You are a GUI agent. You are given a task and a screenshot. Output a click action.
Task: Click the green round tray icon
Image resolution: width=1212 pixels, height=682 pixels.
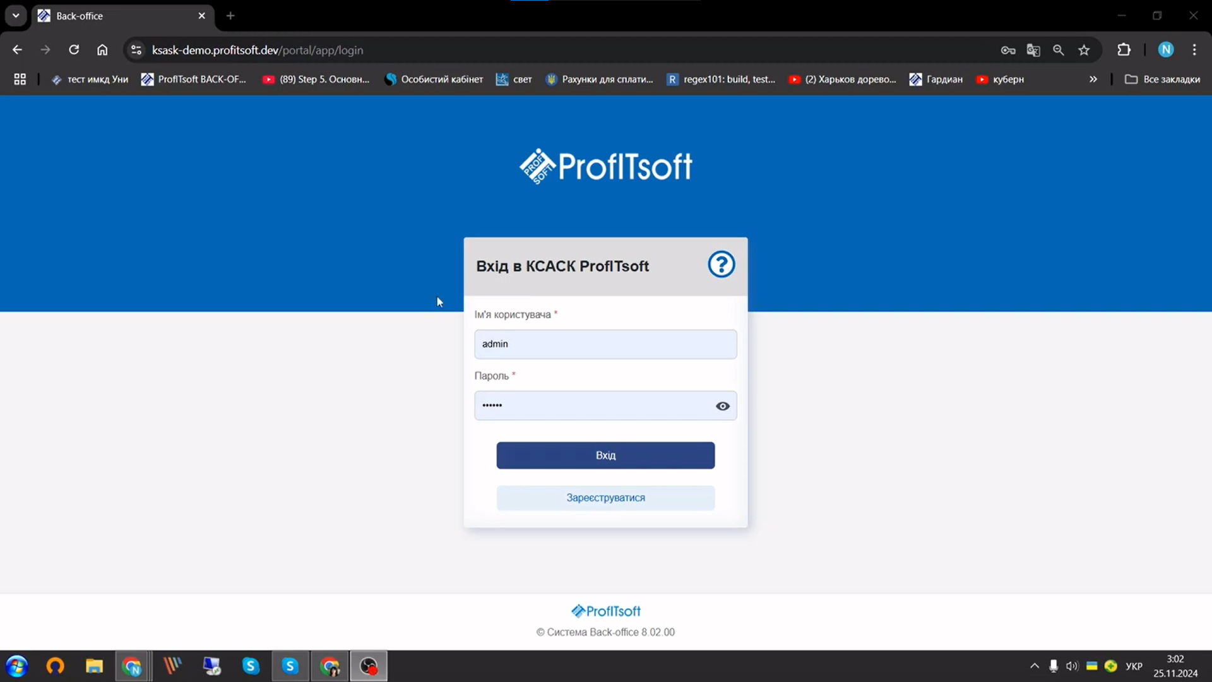pos(1111,666)
